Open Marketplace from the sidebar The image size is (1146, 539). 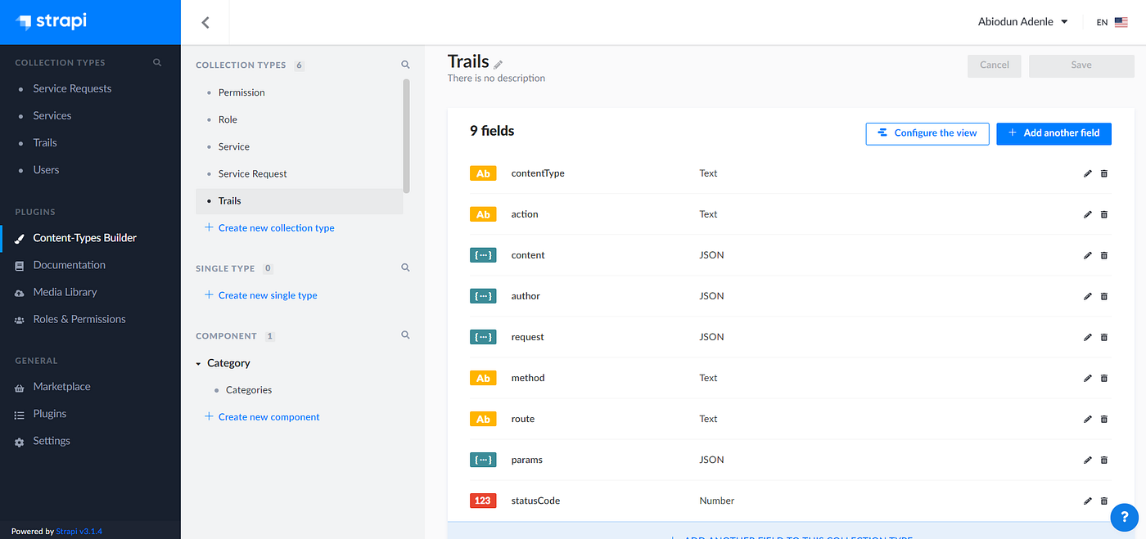(x=61, y=386)
